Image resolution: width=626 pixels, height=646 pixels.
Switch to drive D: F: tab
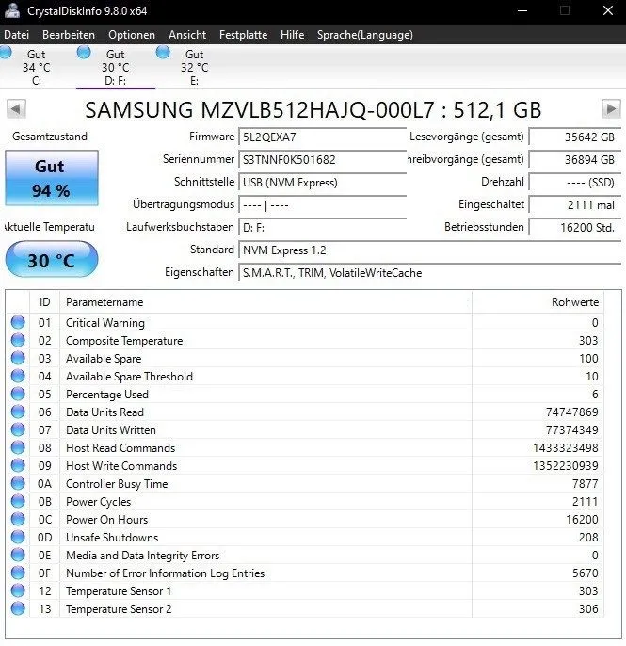(x=115, y=67)
